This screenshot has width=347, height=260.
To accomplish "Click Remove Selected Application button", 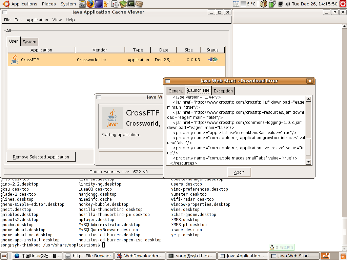I will pyautogui.click(x=41, y=157).
